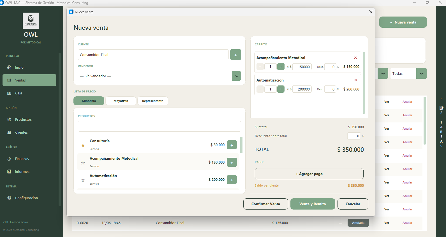Open the Tareas side panel icon
The height and width of the screenshot is (237, 446).
tap(441, 108)
